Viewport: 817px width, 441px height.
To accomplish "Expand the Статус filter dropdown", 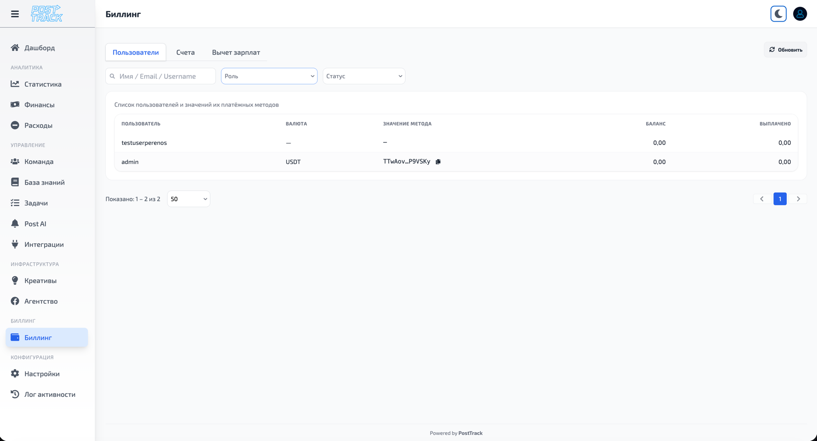I will point(363,76).
